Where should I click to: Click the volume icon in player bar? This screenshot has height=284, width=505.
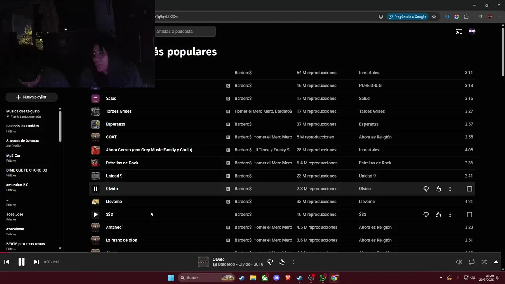(x=459, y=262)
